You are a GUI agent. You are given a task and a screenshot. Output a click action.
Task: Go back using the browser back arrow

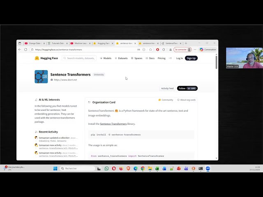click(x=20, y=50)
